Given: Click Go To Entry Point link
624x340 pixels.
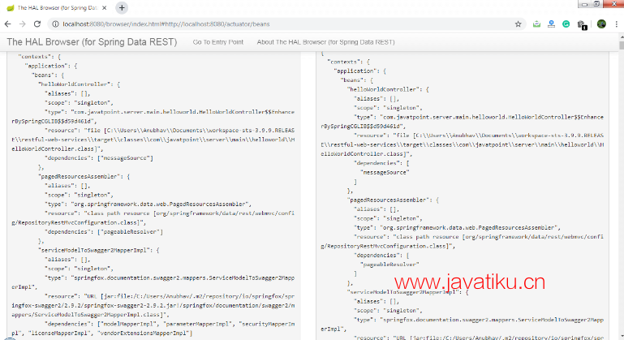Looking at the screenshot, I should pos(217,41).
